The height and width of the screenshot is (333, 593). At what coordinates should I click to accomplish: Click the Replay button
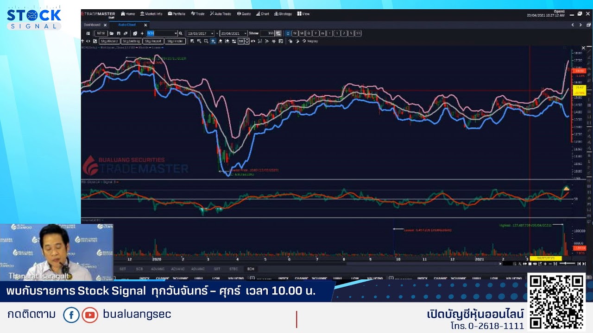pos(309,41)
